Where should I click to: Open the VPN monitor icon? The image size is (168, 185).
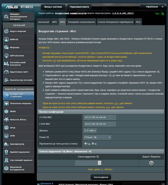pyautogui.click(x=6, y=136)
